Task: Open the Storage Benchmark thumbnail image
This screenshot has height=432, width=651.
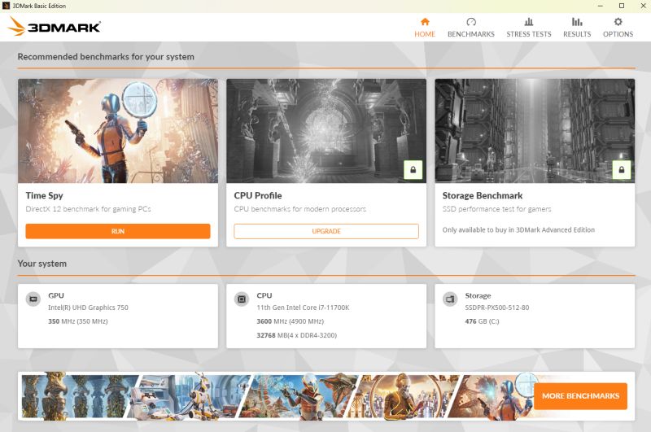Action: point(535,131)
